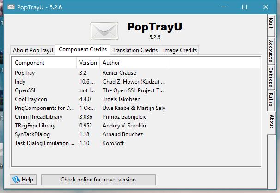Click Check online for newer version
Viewport: 280px width, 193px height.
[98, 180]
